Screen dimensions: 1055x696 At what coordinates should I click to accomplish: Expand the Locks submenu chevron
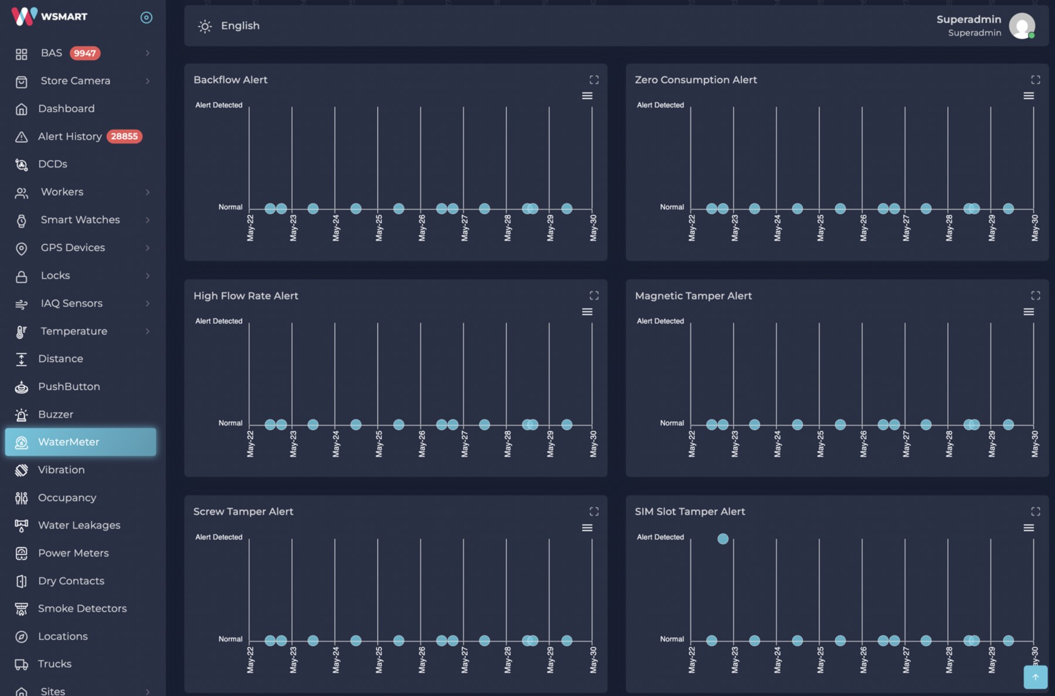coord(148,276)
